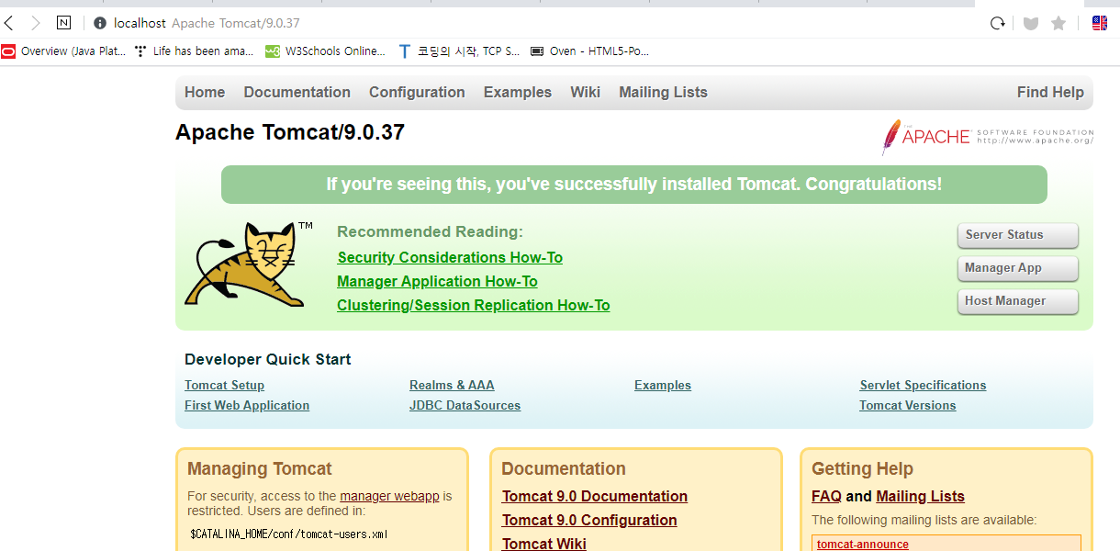The image size is (1120, 551).
Task: Open the manager webapp link
Action: click(389, 496)
